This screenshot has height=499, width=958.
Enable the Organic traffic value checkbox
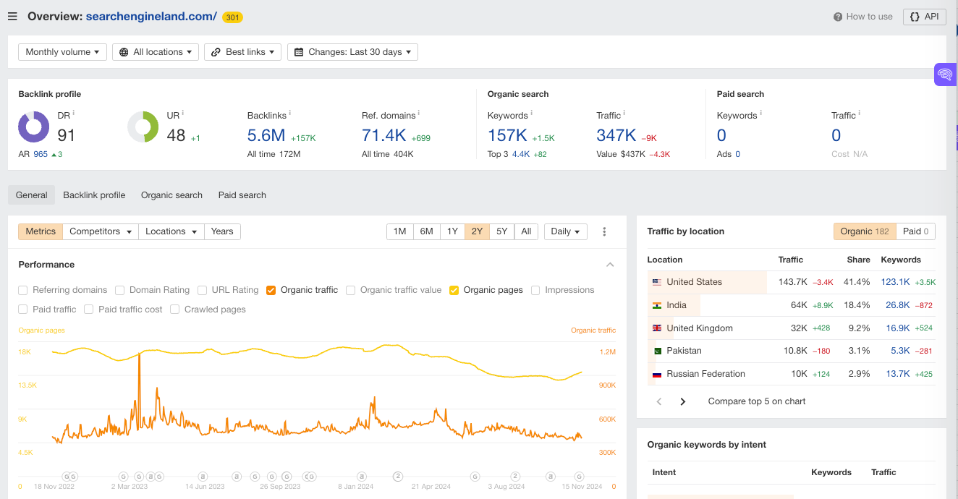[351, 290]
